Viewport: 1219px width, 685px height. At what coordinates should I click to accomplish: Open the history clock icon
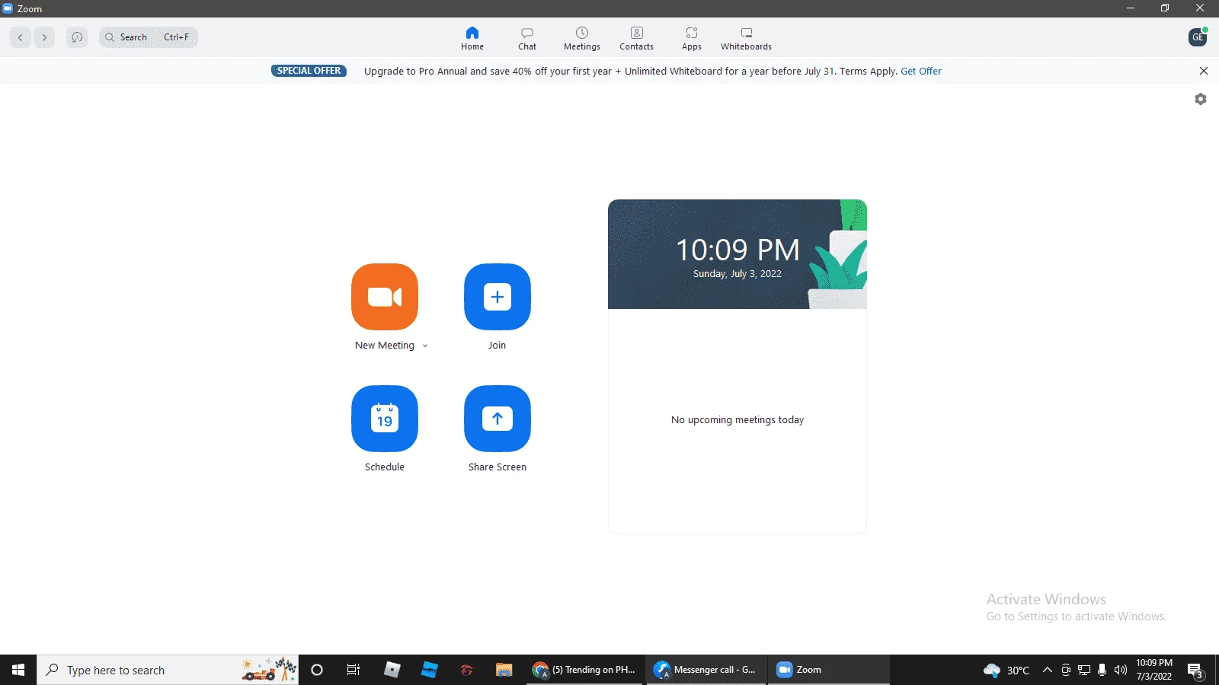pyautogui.click(x=77, y=37)
